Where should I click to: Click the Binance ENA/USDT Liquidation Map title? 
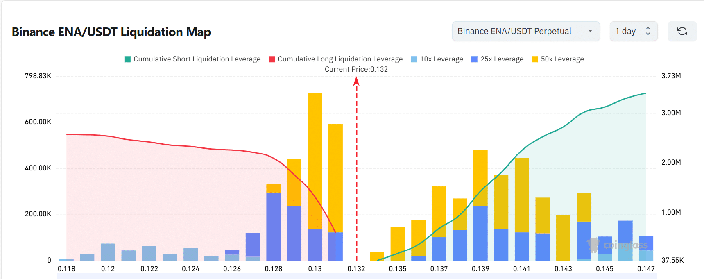point(111,32)
